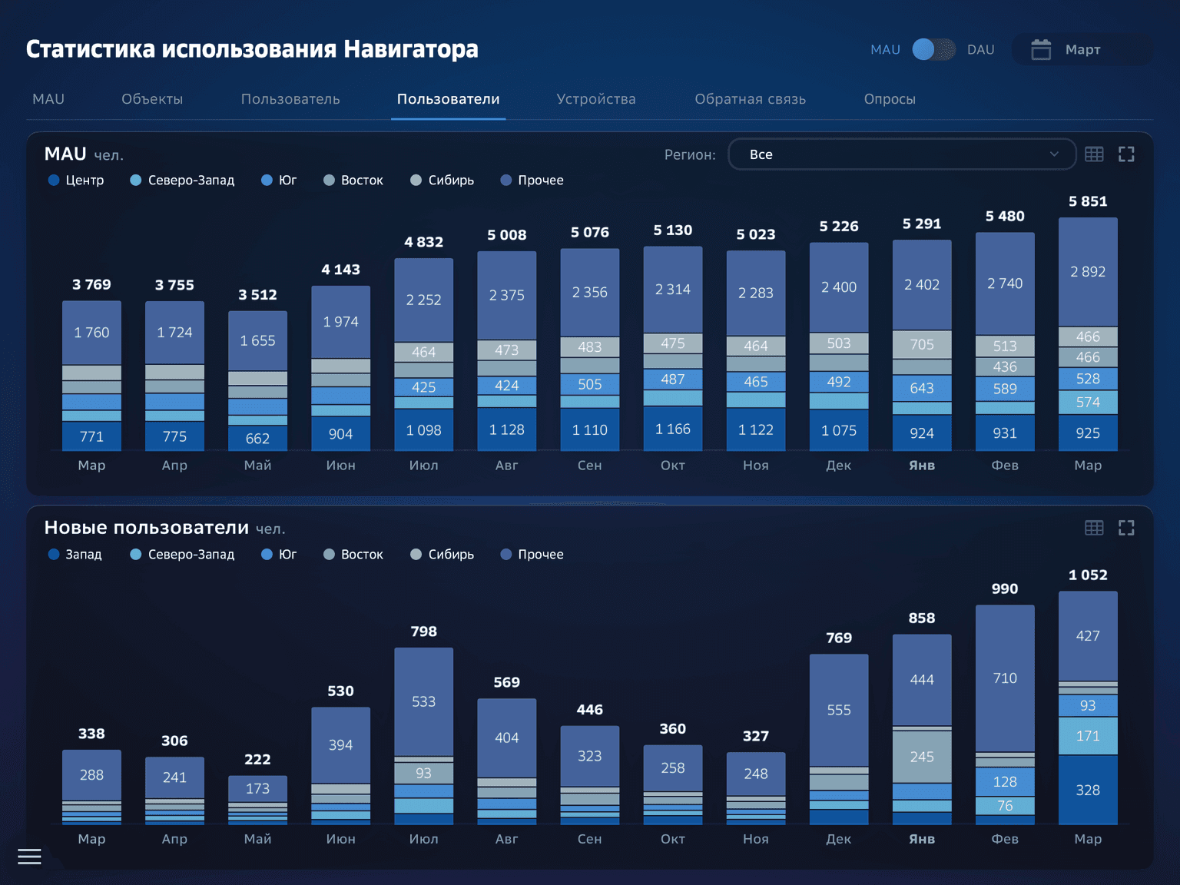Viewport: 1180px width, 885px height.
Task: Open the Март month picker
Action: [x=1082, y=49]
